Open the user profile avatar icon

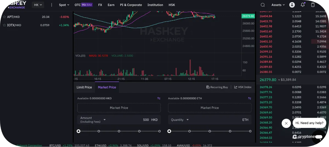tap(292, 5)
